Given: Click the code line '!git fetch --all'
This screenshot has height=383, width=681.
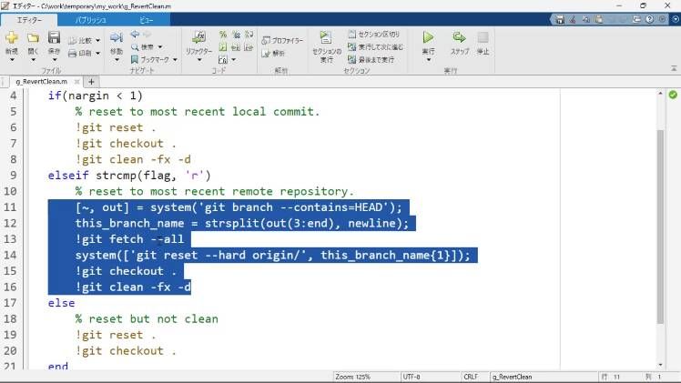Looking at the screenshot, I should [x=129, y=239].
